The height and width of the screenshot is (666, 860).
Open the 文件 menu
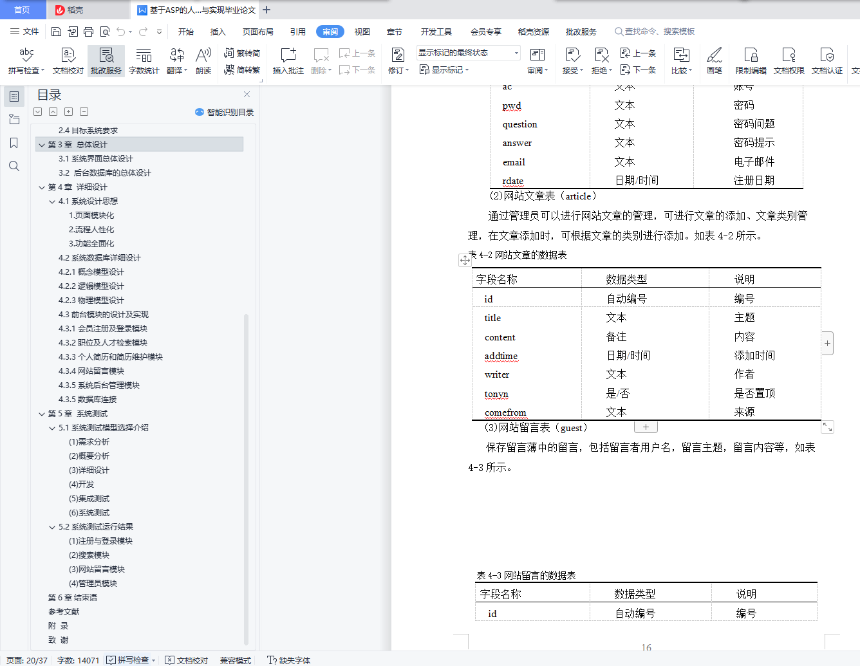24,32
